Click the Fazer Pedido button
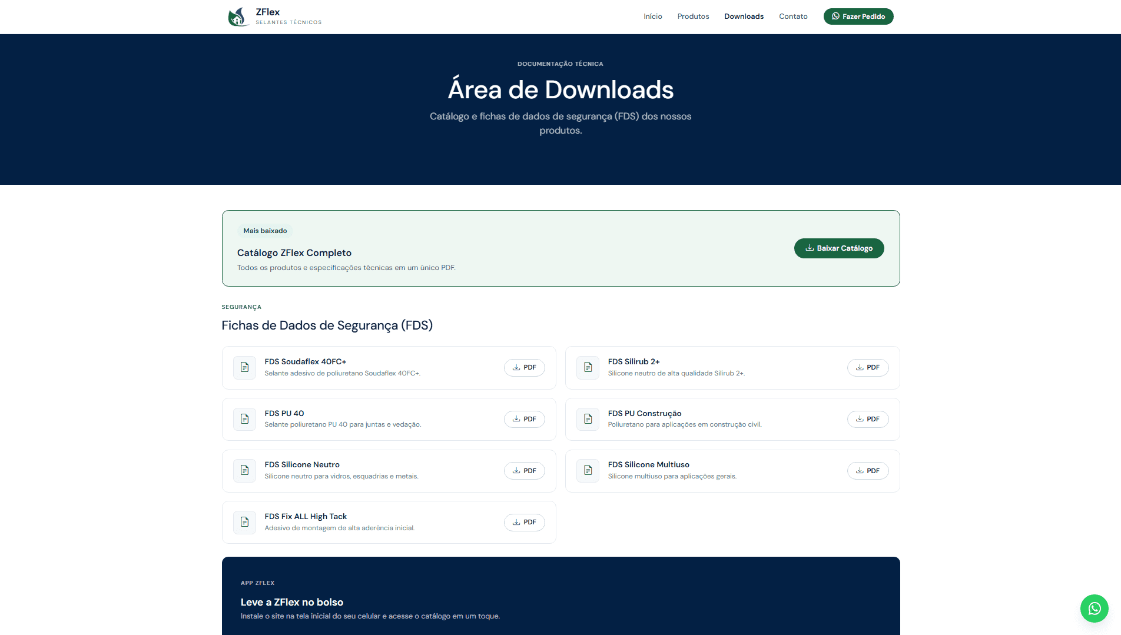Screen dimensions: 1121x635 point(858,16)
